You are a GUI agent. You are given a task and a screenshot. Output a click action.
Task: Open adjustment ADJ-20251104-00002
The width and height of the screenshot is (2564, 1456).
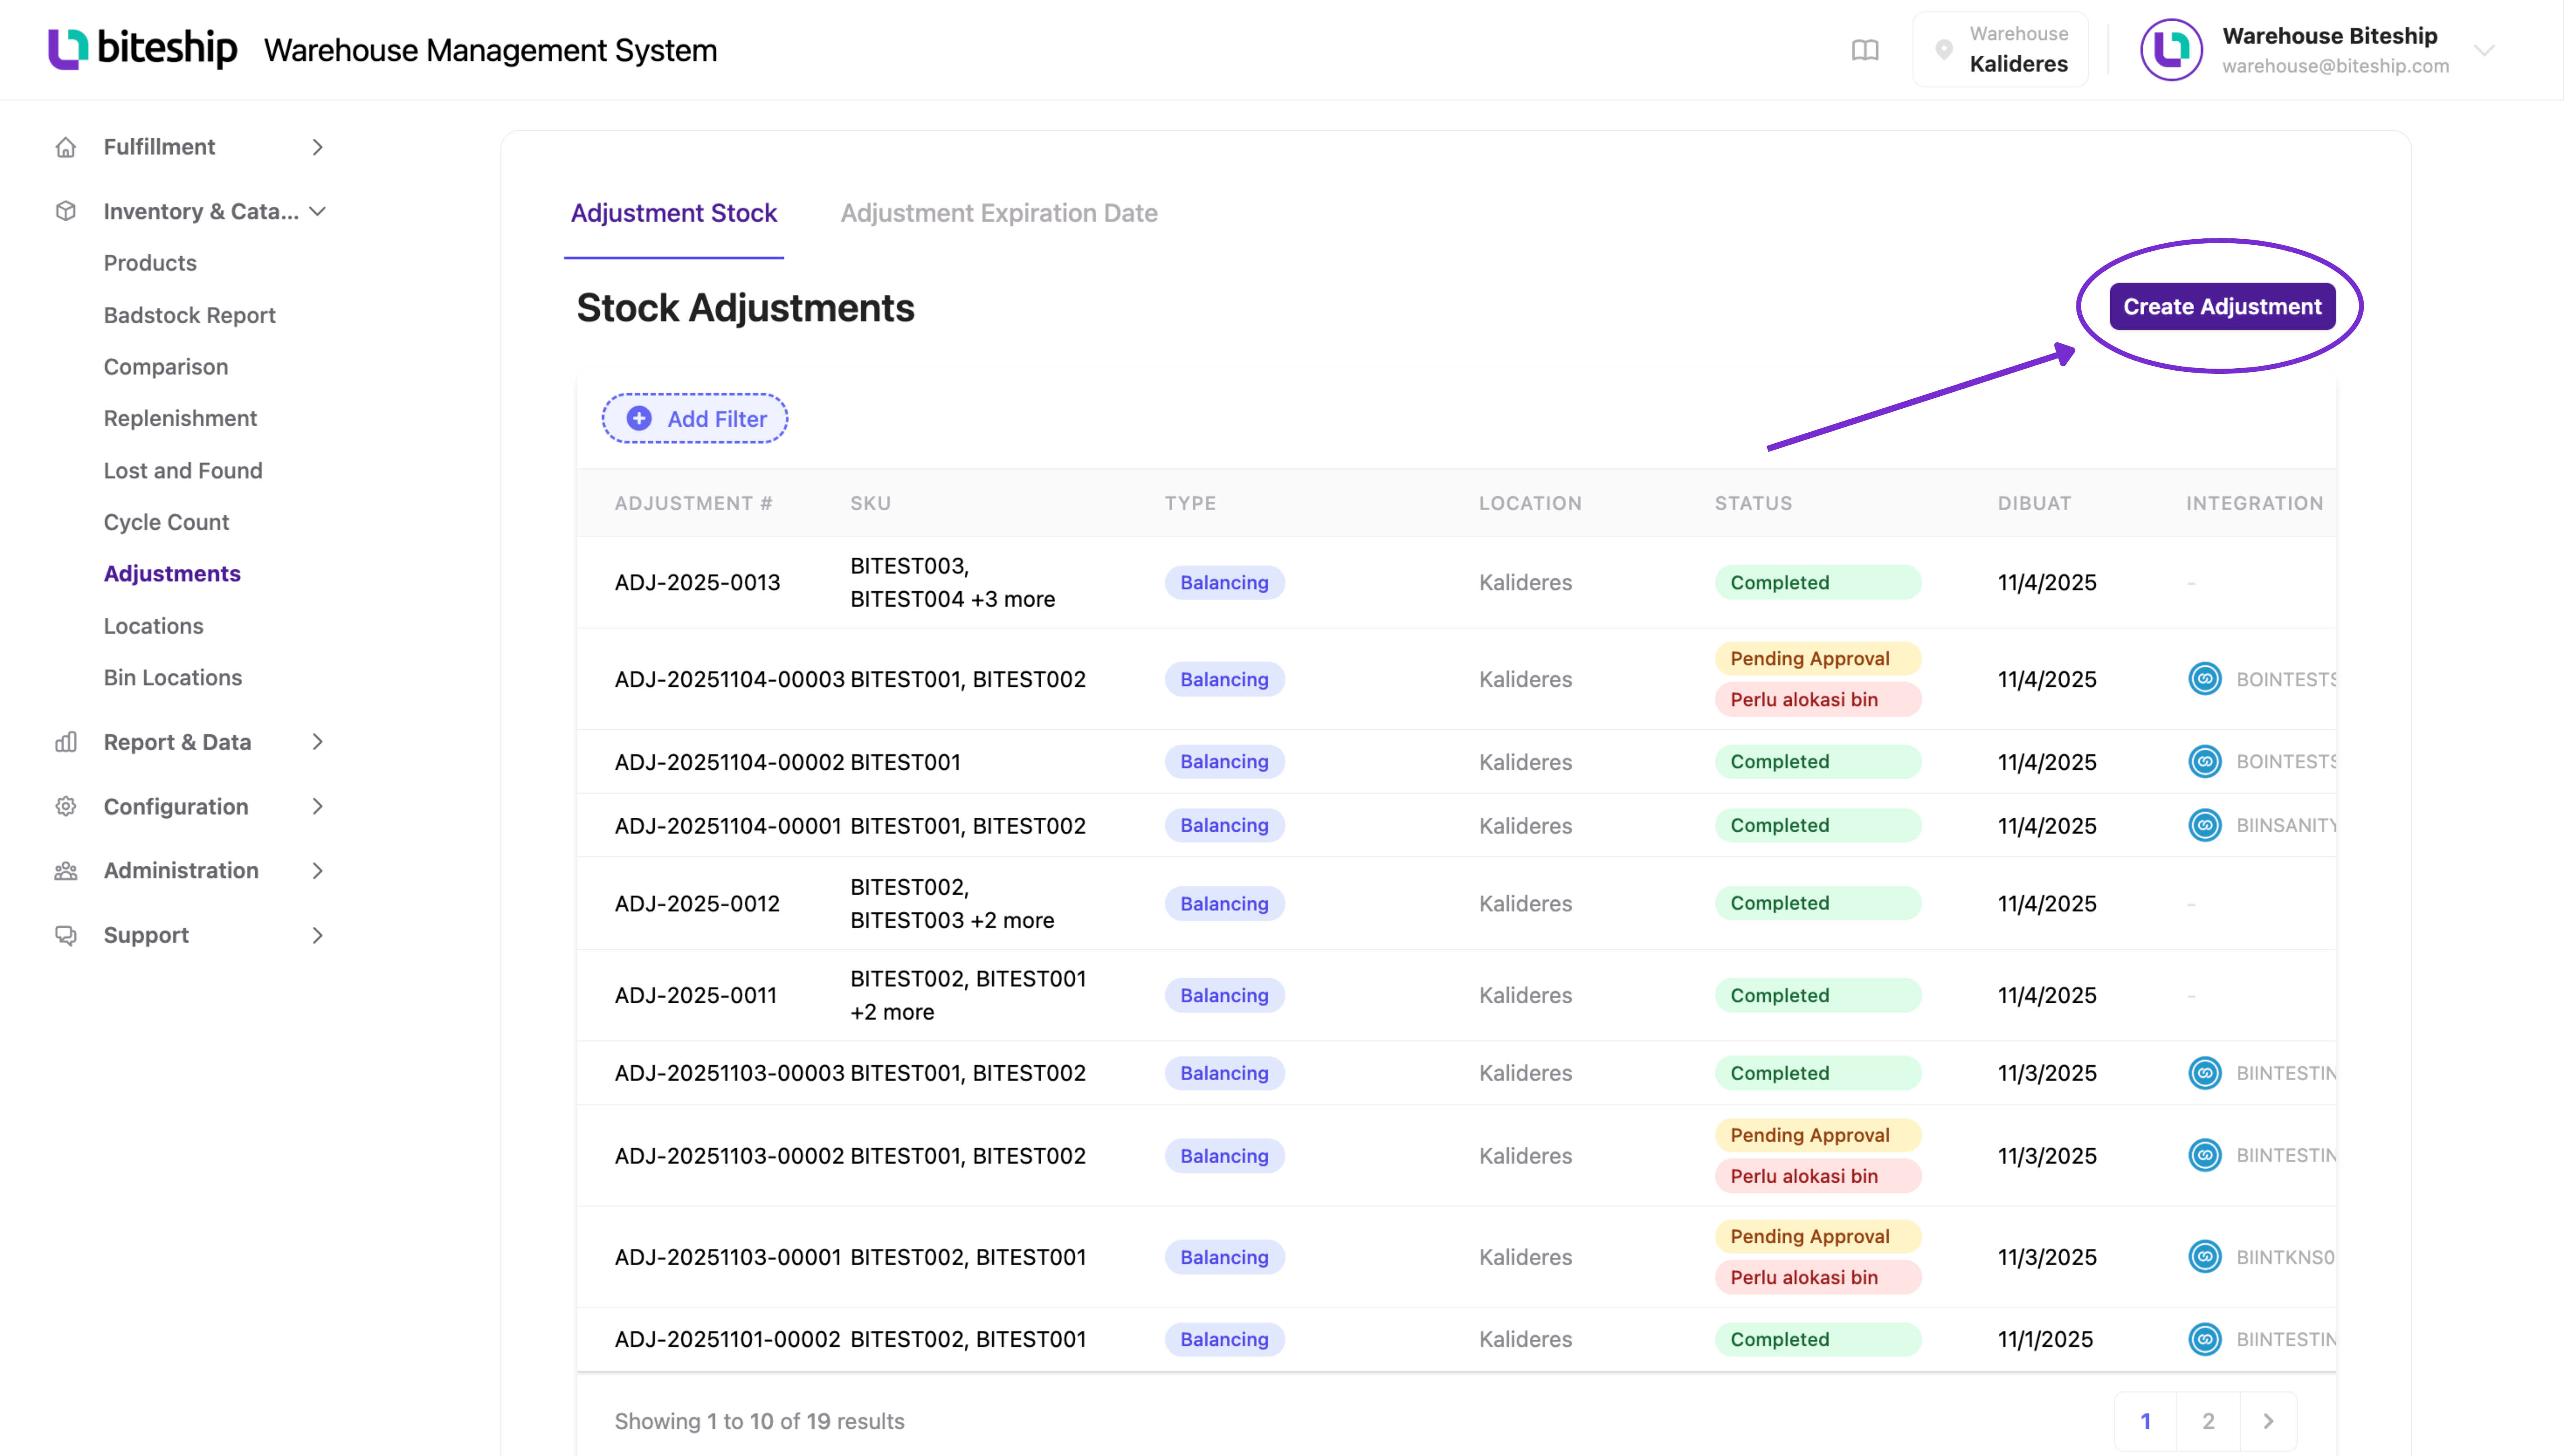729,762
